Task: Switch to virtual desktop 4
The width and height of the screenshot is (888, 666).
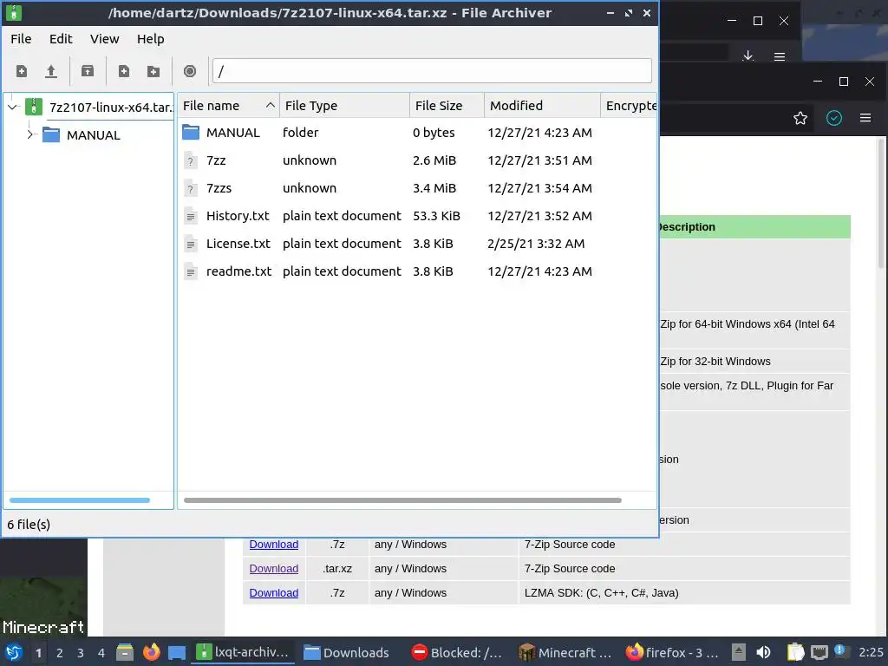Action: [x=101, y=653]
